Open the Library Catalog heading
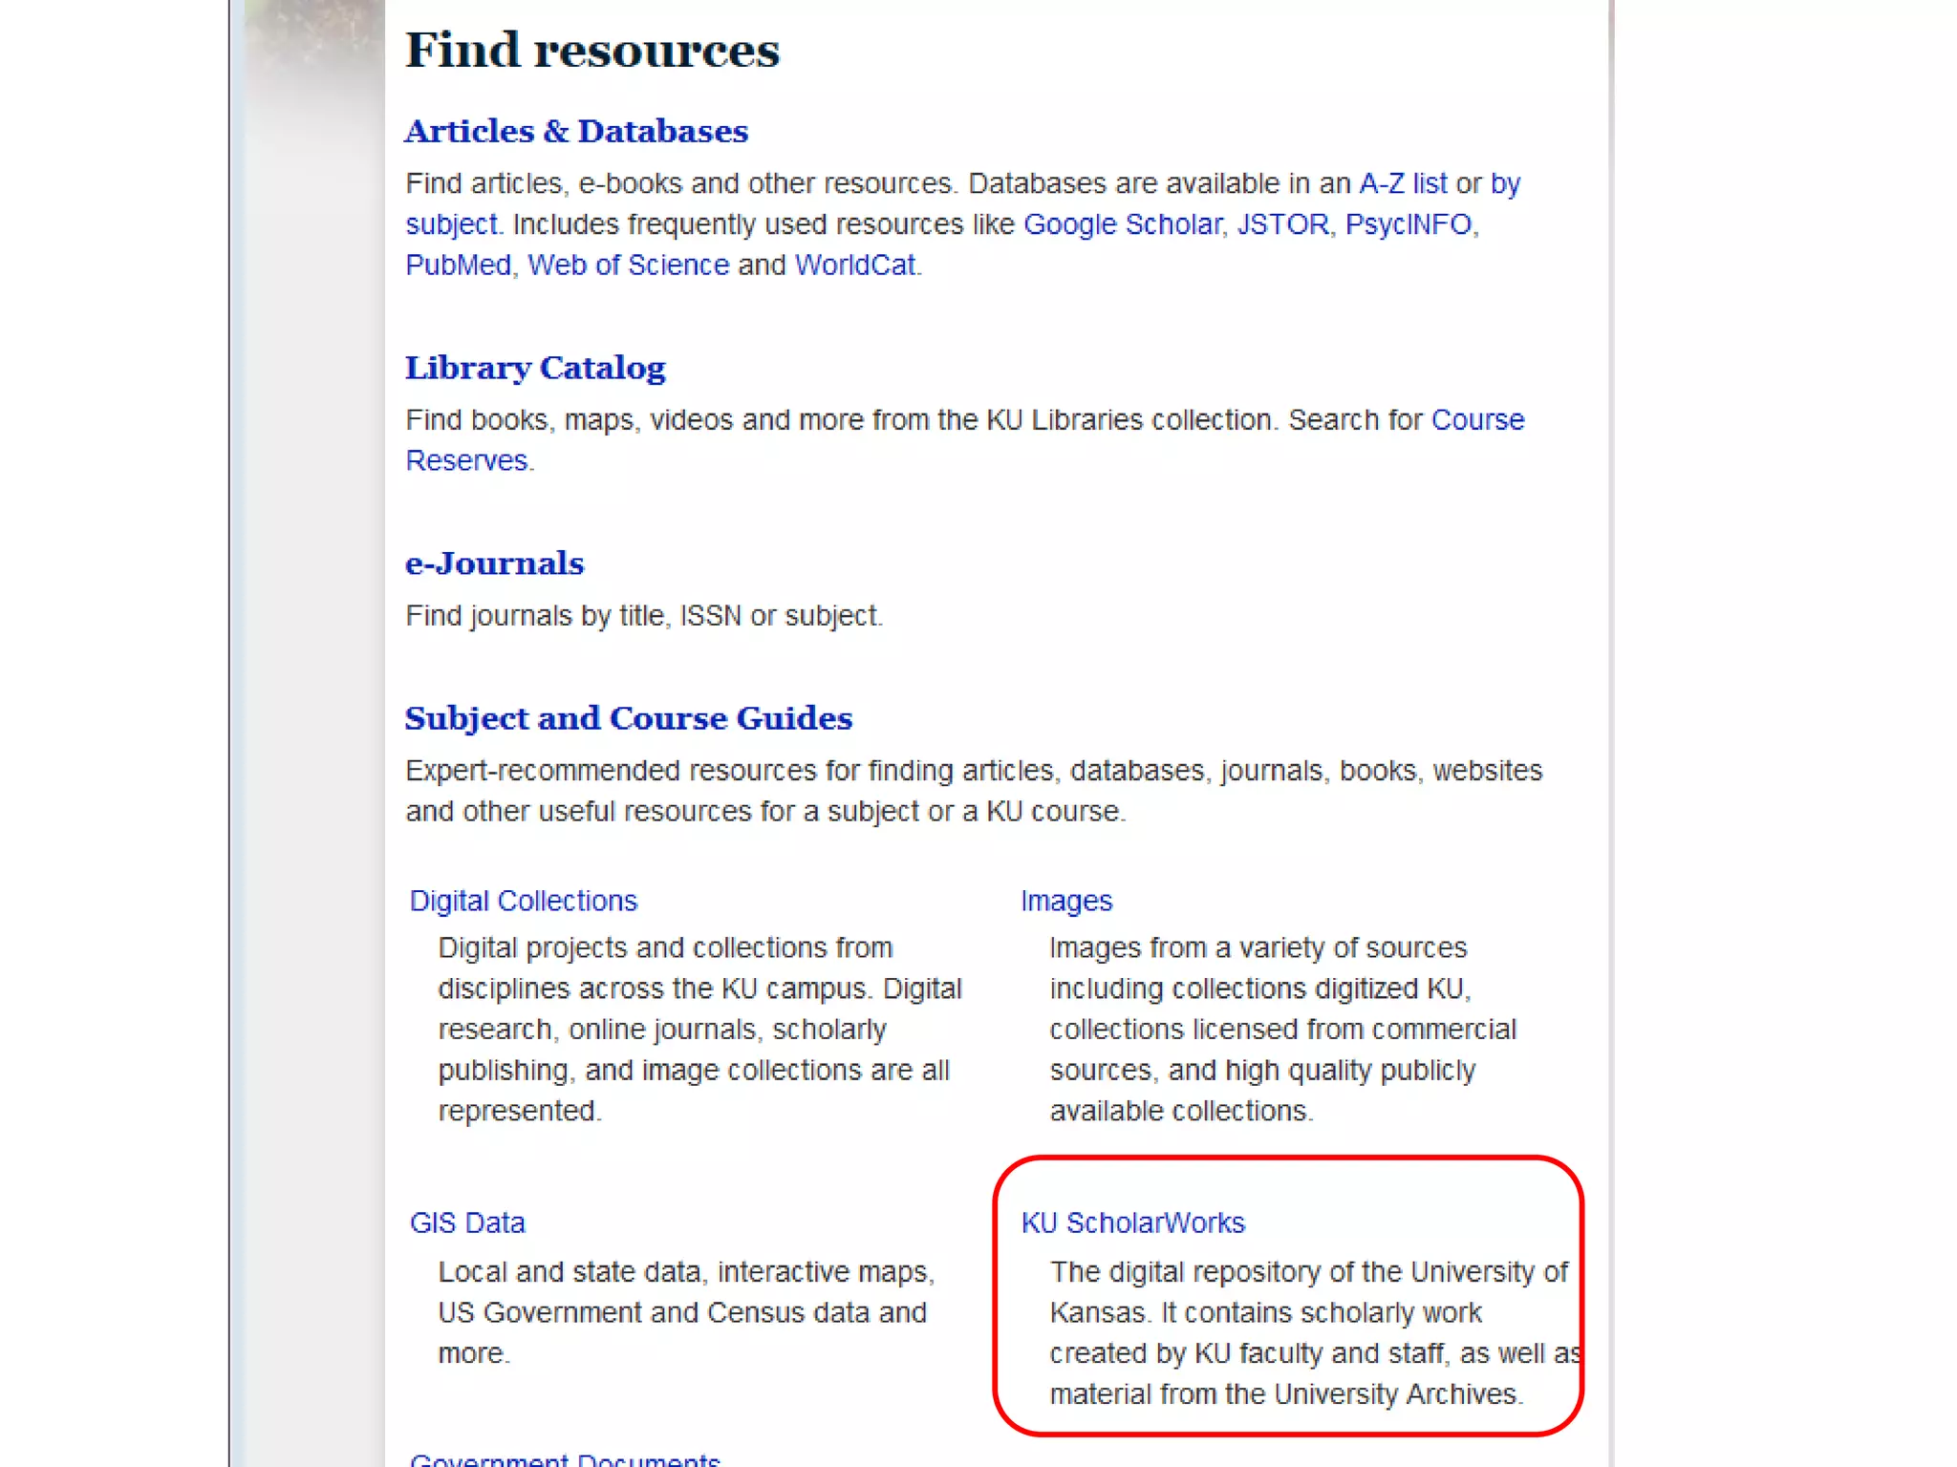Viewport: 1957px width, 1467px height. click(535, 368)
